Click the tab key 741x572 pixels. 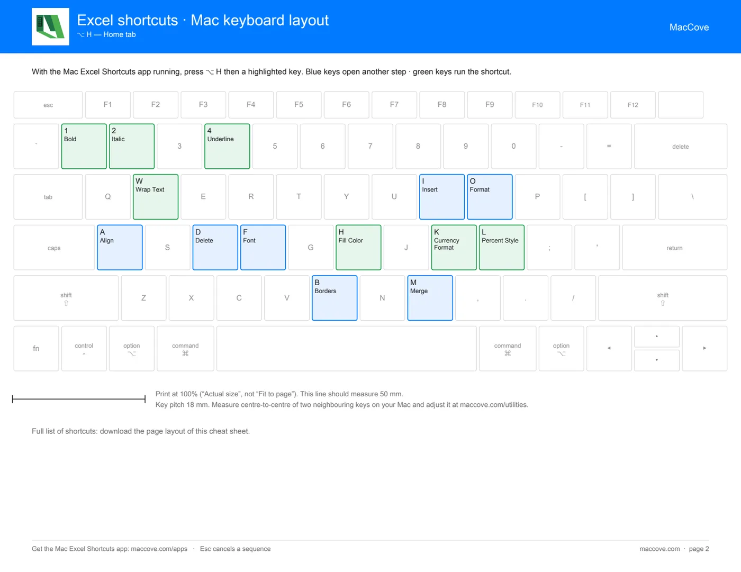(48, 197)
